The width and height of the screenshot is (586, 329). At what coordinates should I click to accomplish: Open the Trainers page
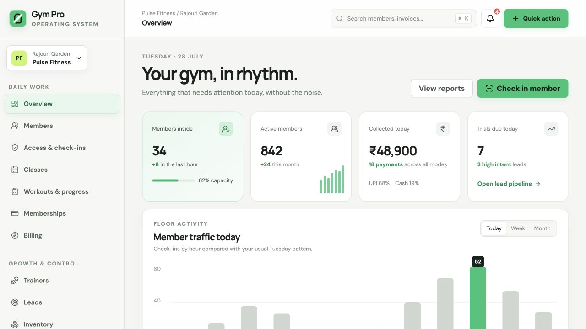62,281
